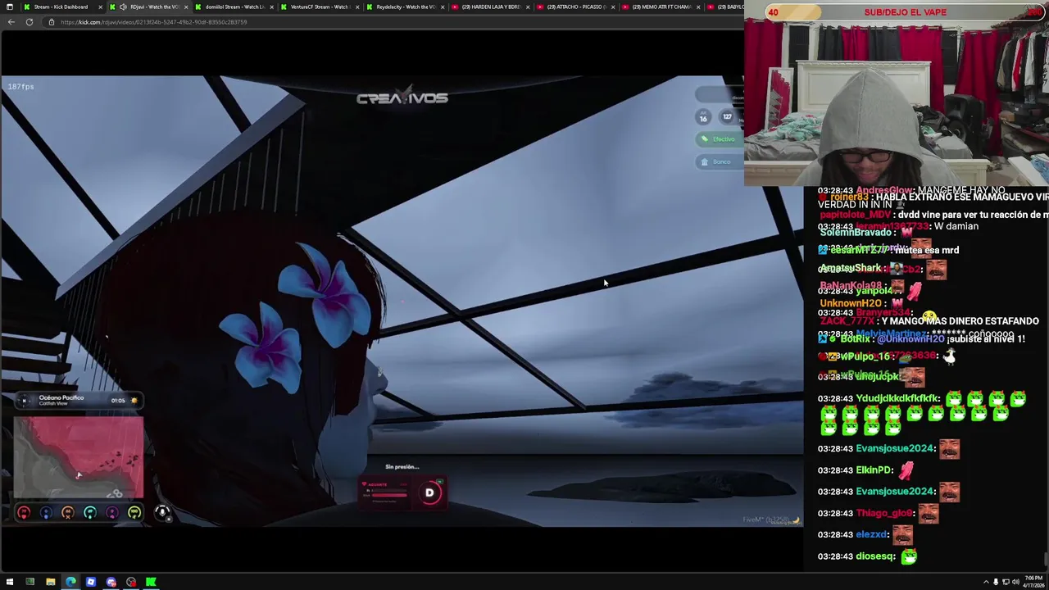
Task: Click the red heart health status icon
Action: [24, 513]
